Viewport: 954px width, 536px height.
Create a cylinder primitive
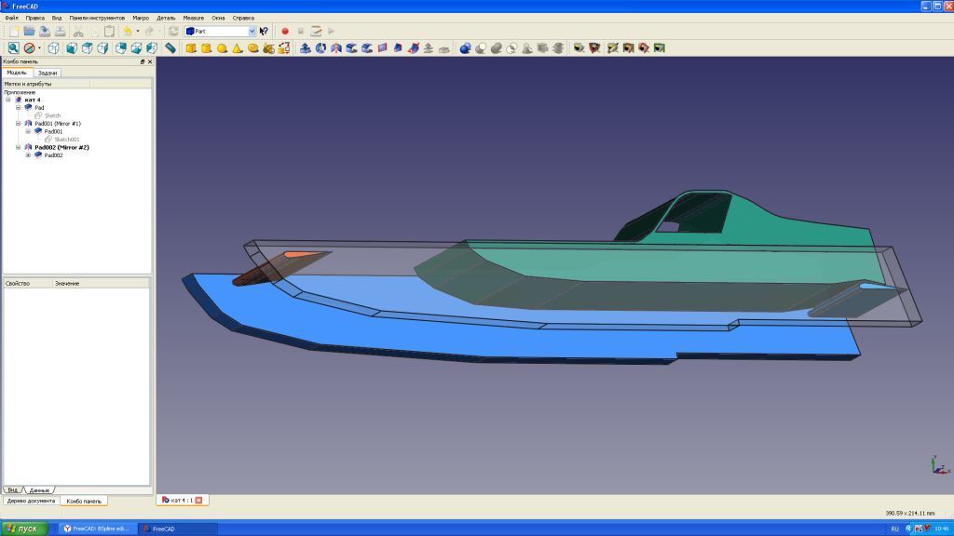207,47
